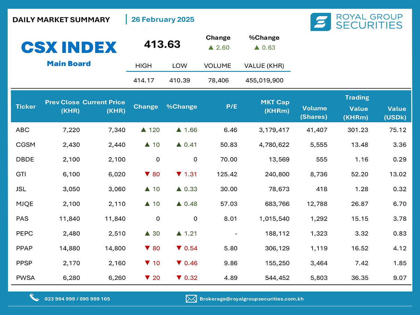Click the Royal Group Securities logo icon

point(321,22)
